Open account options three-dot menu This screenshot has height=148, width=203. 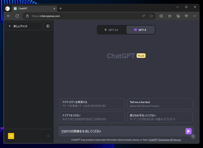coord(48,136)
